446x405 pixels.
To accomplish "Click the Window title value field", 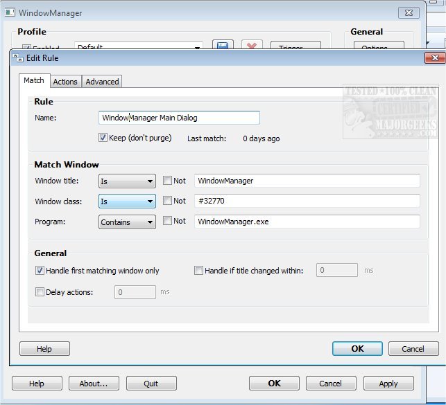I will coord(307,181).
